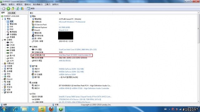The image size is (200, 112).
Task: Select the 晶片組 chipset item in tree
Action: (12, 55)
